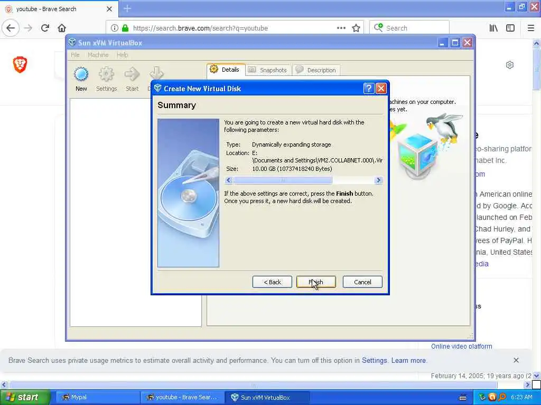Screen dimensions: 541x405
Task: Open the Online video platform link
Action: [461, 346]
